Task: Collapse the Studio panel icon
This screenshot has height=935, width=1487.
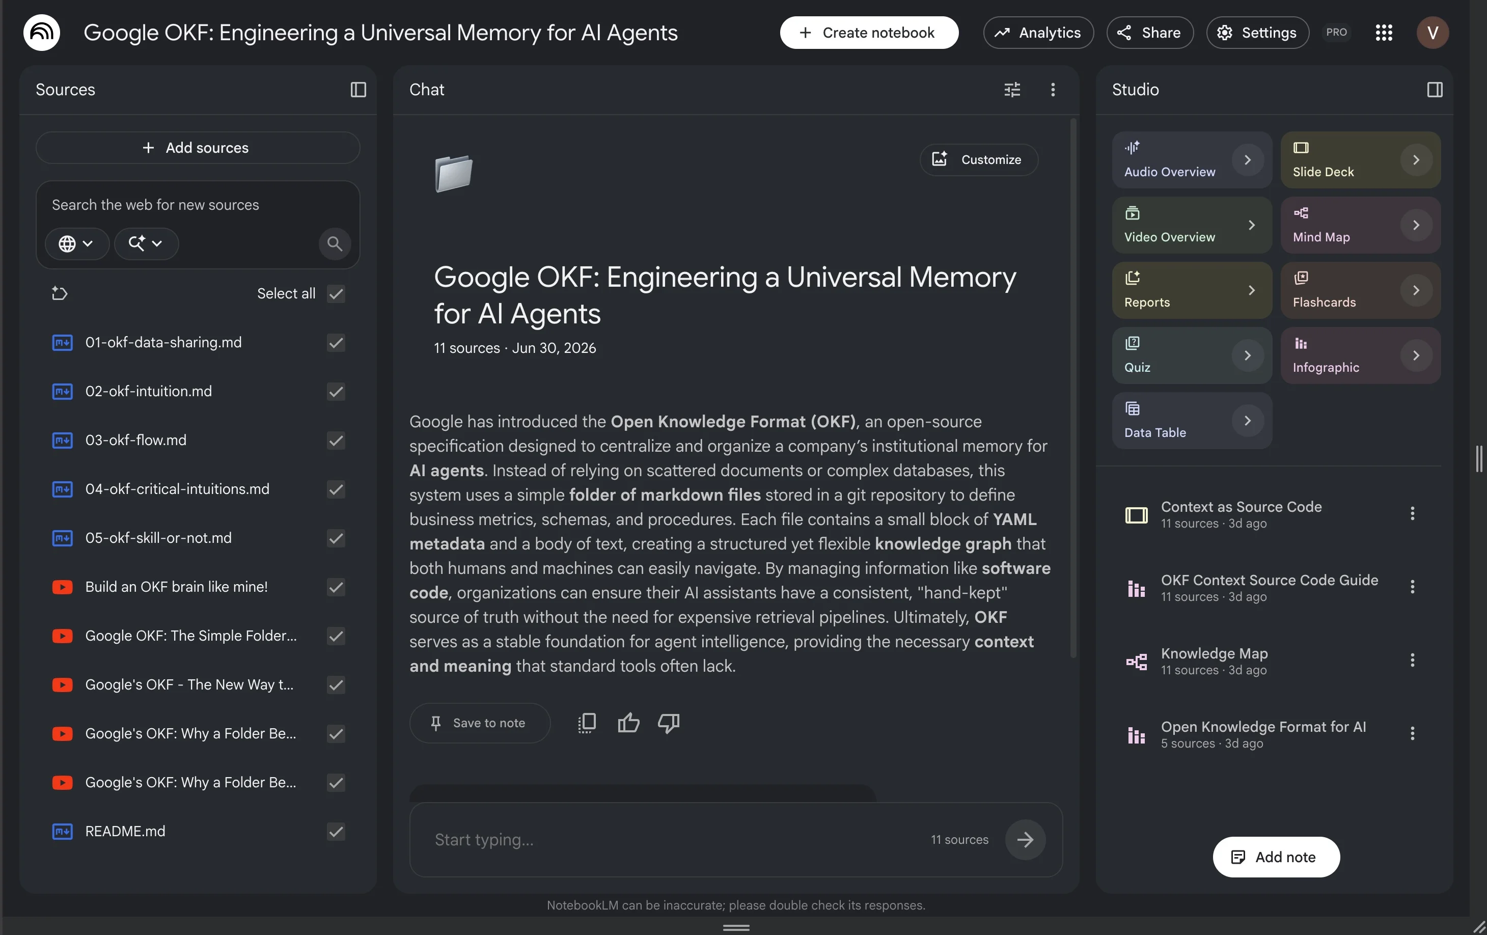Action: pos(1435,90)
